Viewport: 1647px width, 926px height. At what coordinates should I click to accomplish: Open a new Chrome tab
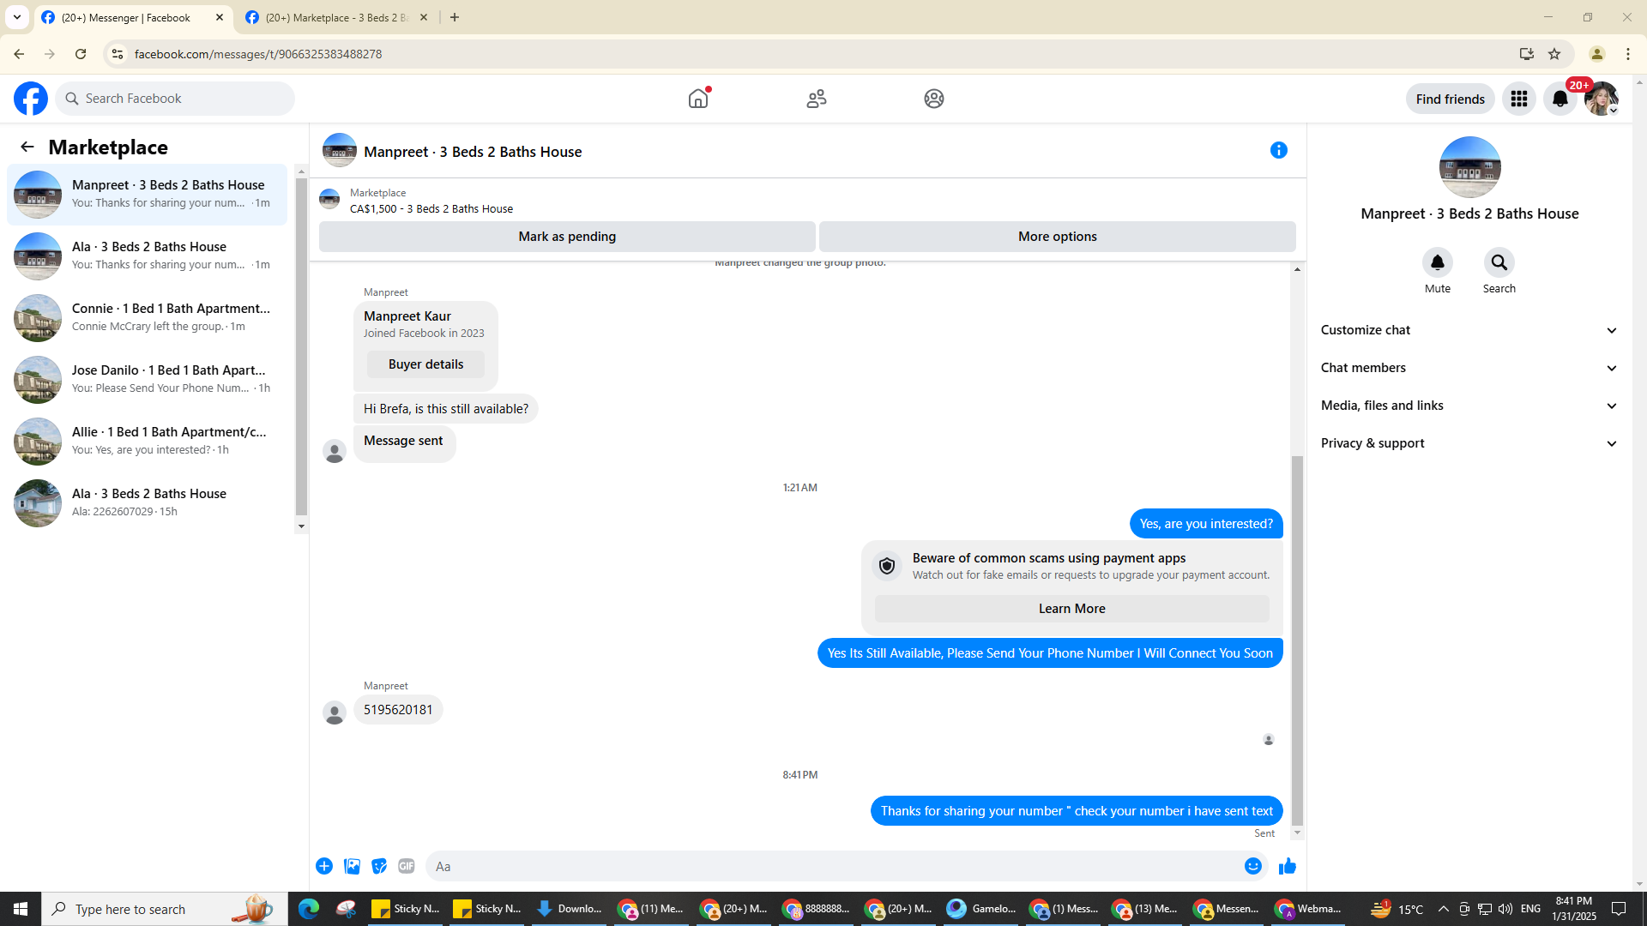(455, 17)
